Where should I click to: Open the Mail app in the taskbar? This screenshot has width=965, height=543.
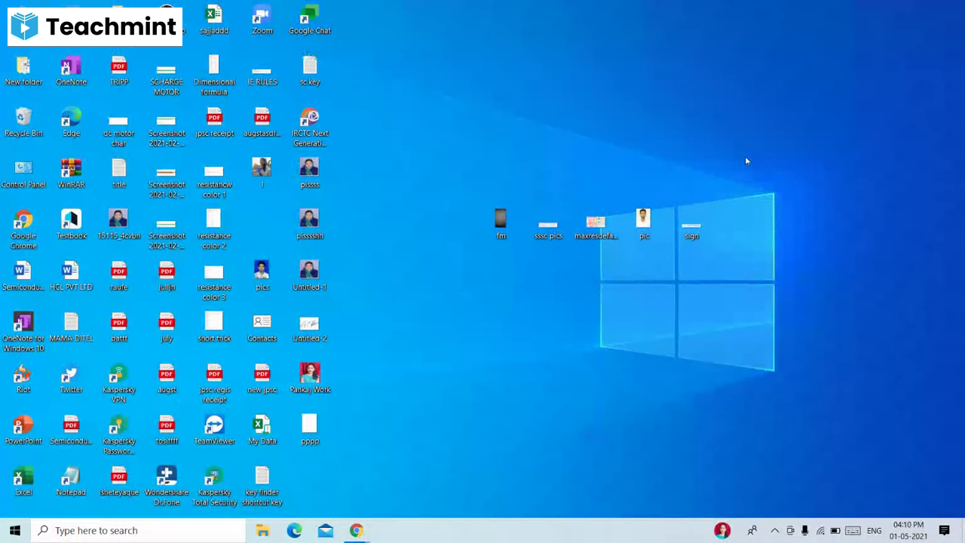tap(325, 530)
